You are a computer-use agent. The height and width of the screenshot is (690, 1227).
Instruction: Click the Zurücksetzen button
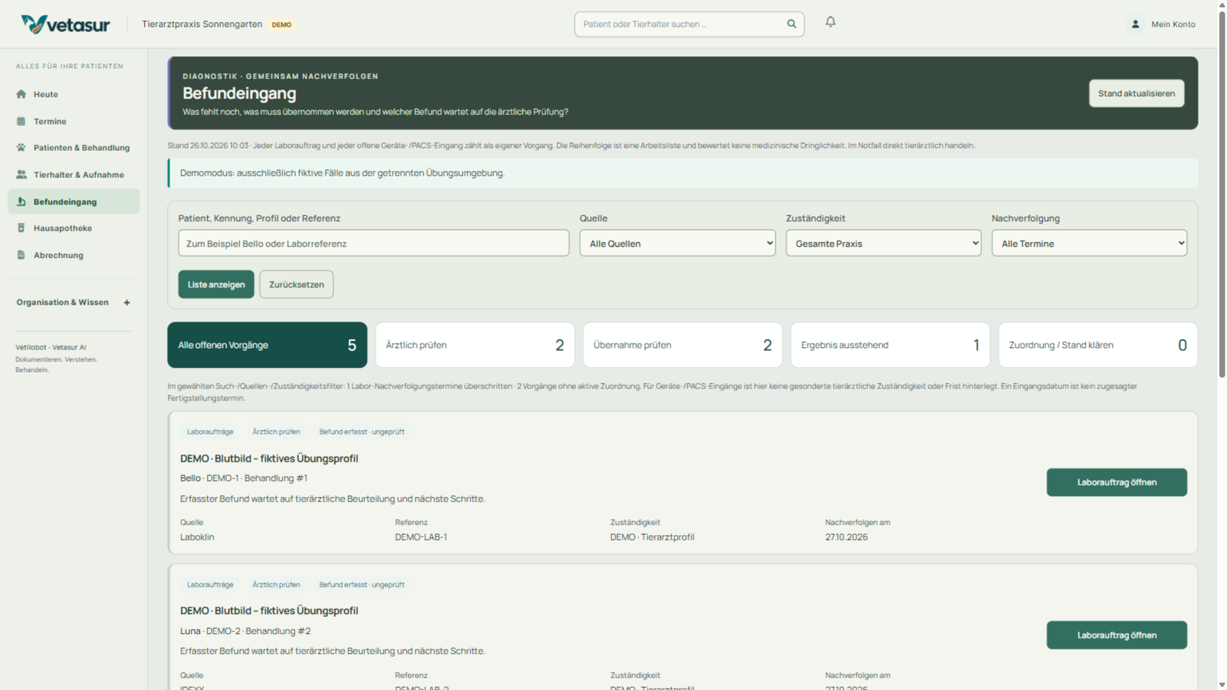(x=296, y=284)
